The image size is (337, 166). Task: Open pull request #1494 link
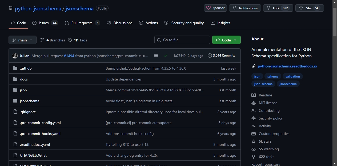click(x=69, y=56)
